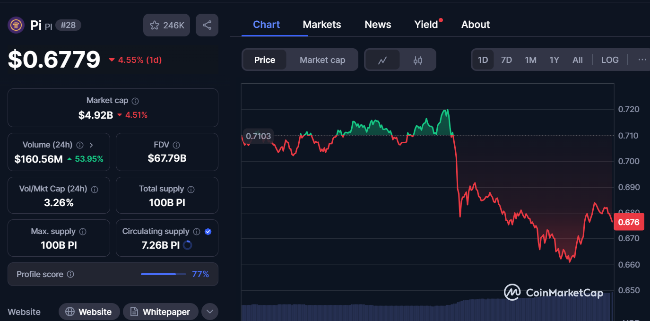Click the $4.92B market cap value
Viewport: 650px width, 321px height.
click(95, 115)
